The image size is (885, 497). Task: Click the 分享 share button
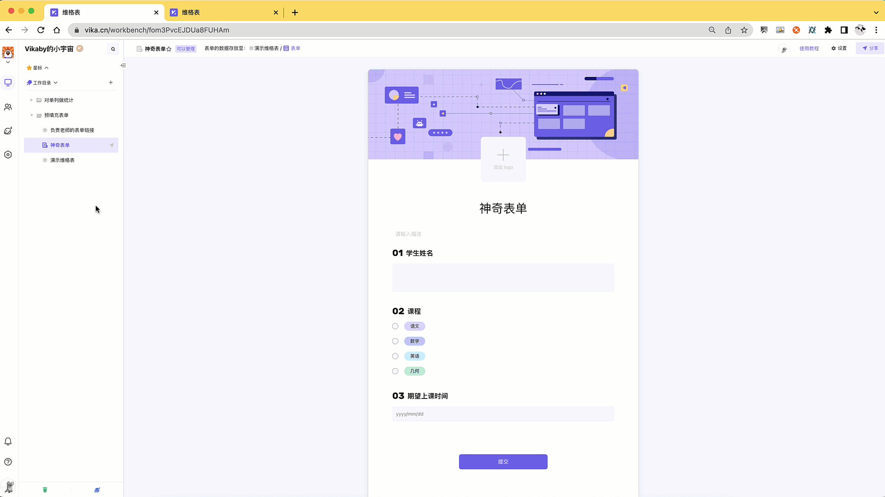point(870,48)
